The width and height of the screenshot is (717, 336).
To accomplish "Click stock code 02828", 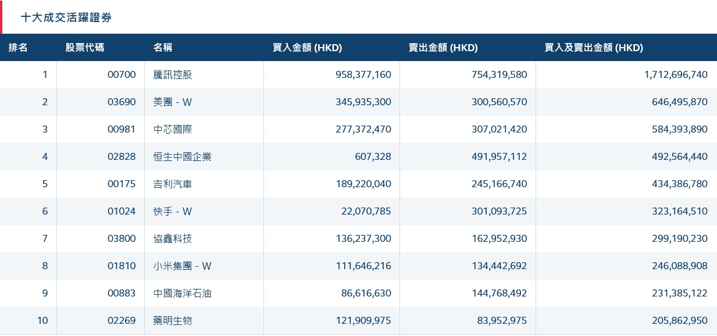I will point(122,156).
